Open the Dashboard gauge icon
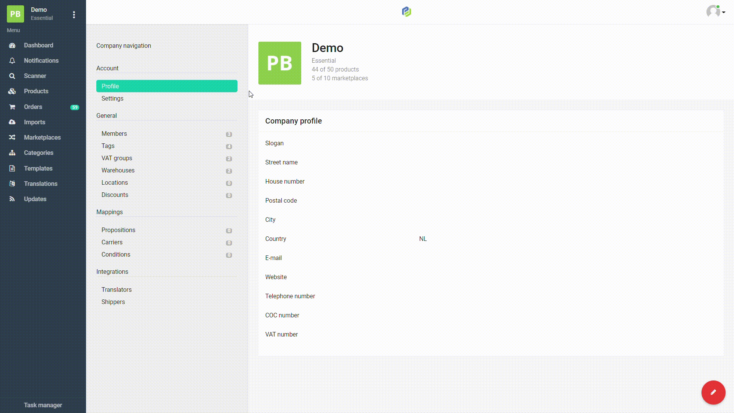734x413 pixels. [12, 45]
